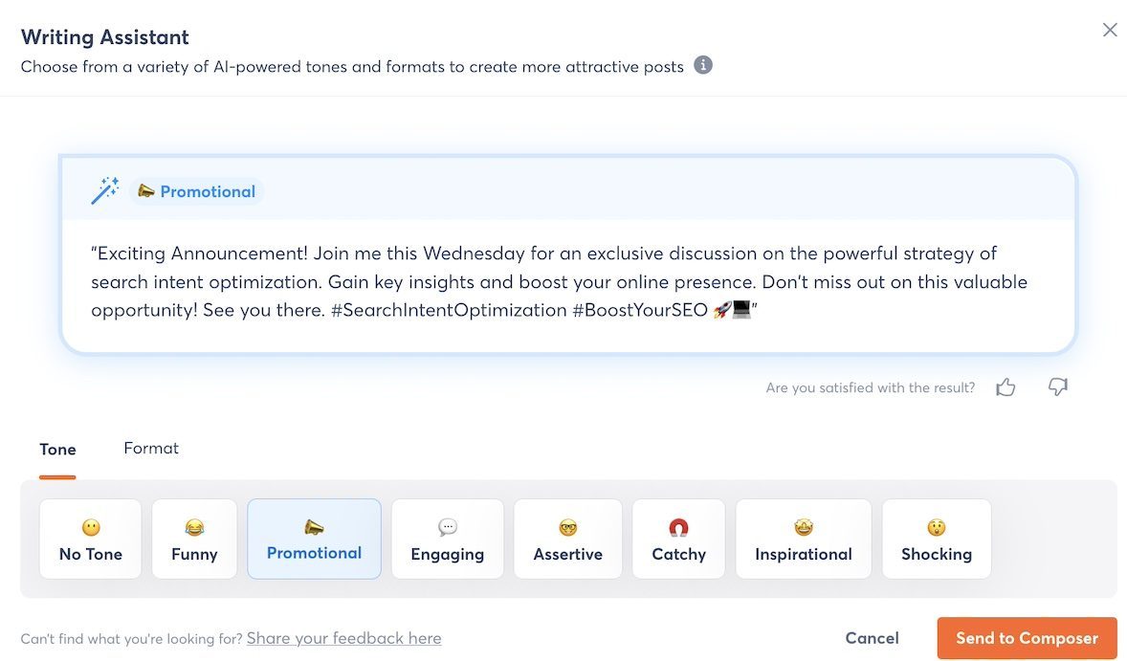Click the thumbs down feedback icon
Image resolution: width=1127 pixels, height=661 pixels.
pos(1057,387)
